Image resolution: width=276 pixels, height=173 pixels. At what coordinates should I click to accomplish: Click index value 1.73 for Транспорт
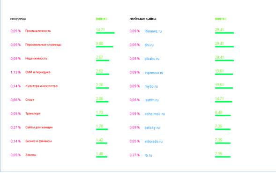[99, 113]
